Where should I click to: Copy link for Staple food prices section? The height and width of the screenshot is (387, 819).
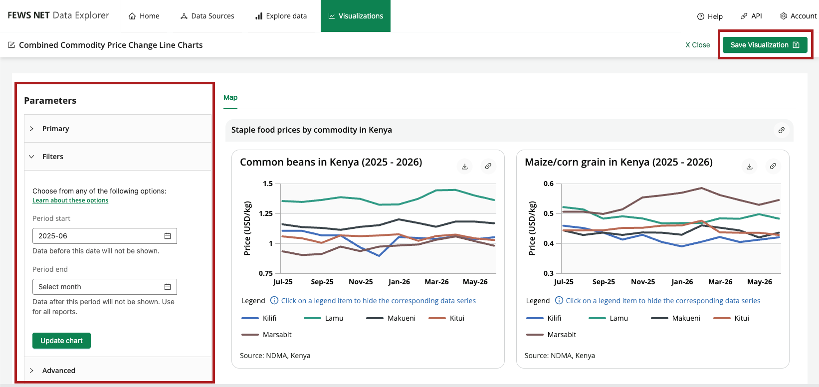(x=782, y=130)
